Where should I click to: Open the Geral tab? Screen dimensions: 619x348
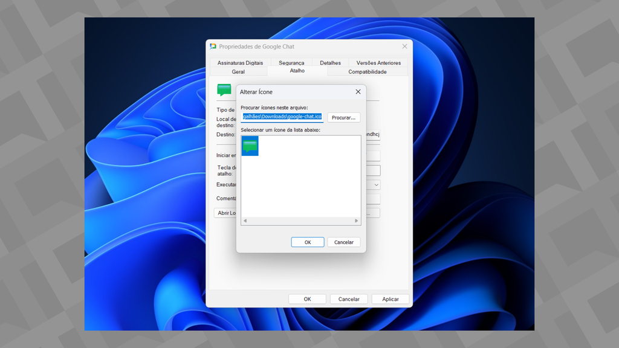(x=238, y=72)
